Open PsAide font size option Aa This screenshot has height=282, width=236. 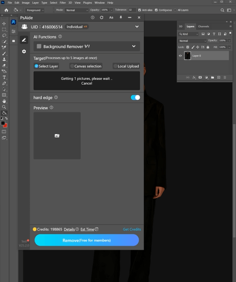click(111, 17)
